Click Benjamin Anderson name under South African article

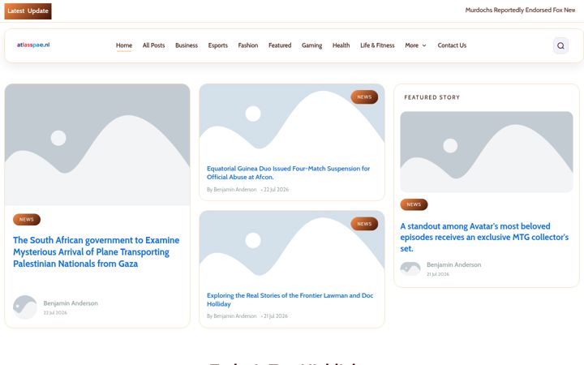coord(71,303)
